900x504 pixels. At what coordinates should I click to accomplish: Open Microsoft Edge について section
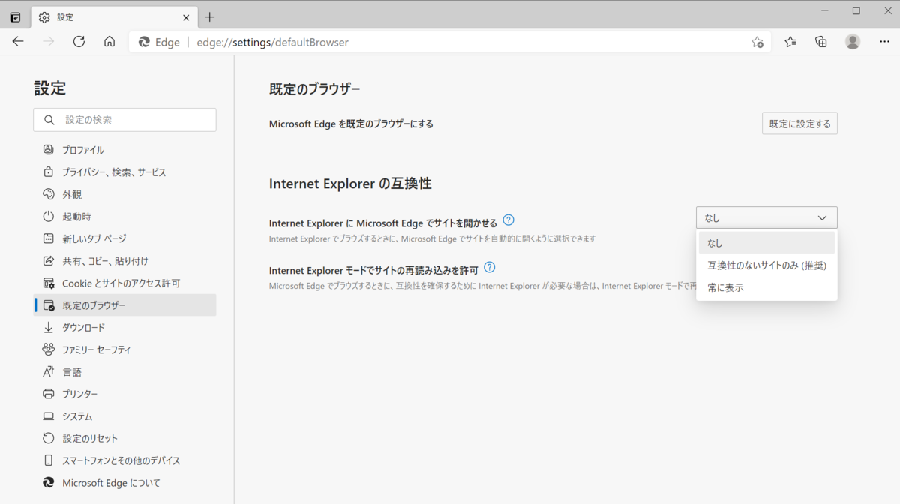[x=124, y=482]
